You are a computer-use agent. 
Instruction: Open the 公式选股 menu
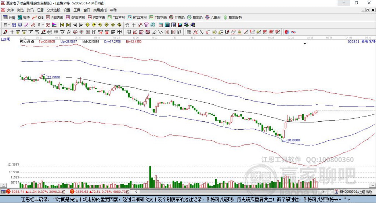tap(54, 10)
